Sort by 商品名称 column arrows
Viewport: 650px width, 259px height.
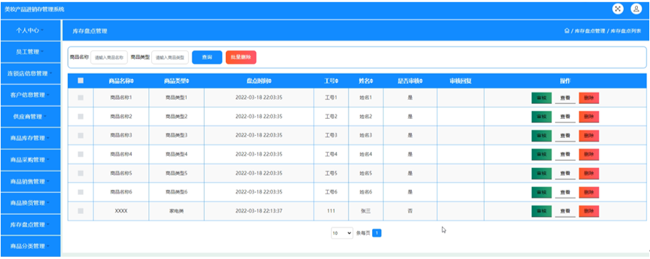click(133, 81)
